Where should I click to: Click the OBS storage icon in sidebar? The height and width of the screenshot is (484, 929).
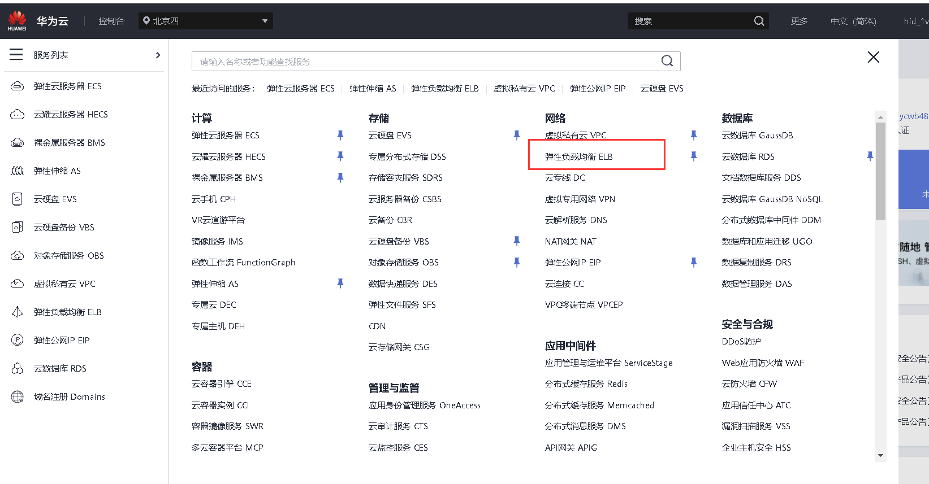click(18, 256)
